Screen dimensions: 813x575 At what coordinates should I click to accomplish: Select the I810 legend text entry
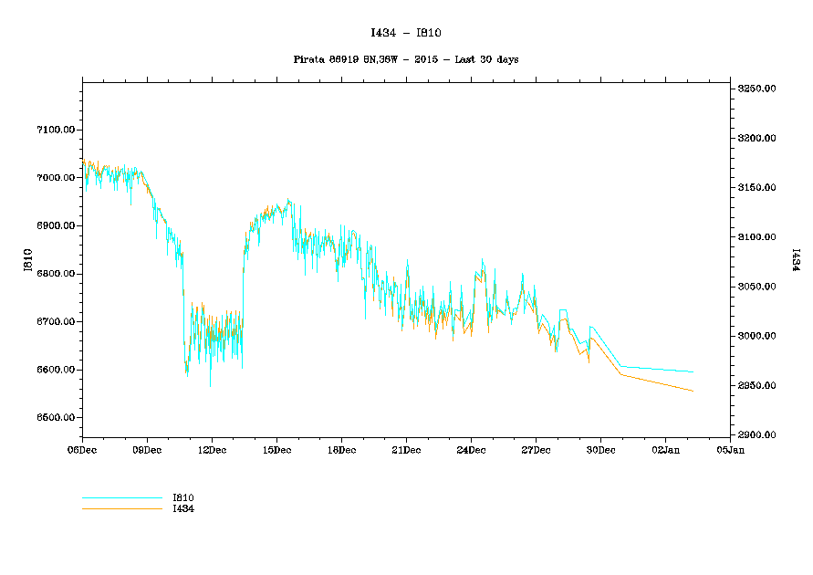tap(183, 497)
